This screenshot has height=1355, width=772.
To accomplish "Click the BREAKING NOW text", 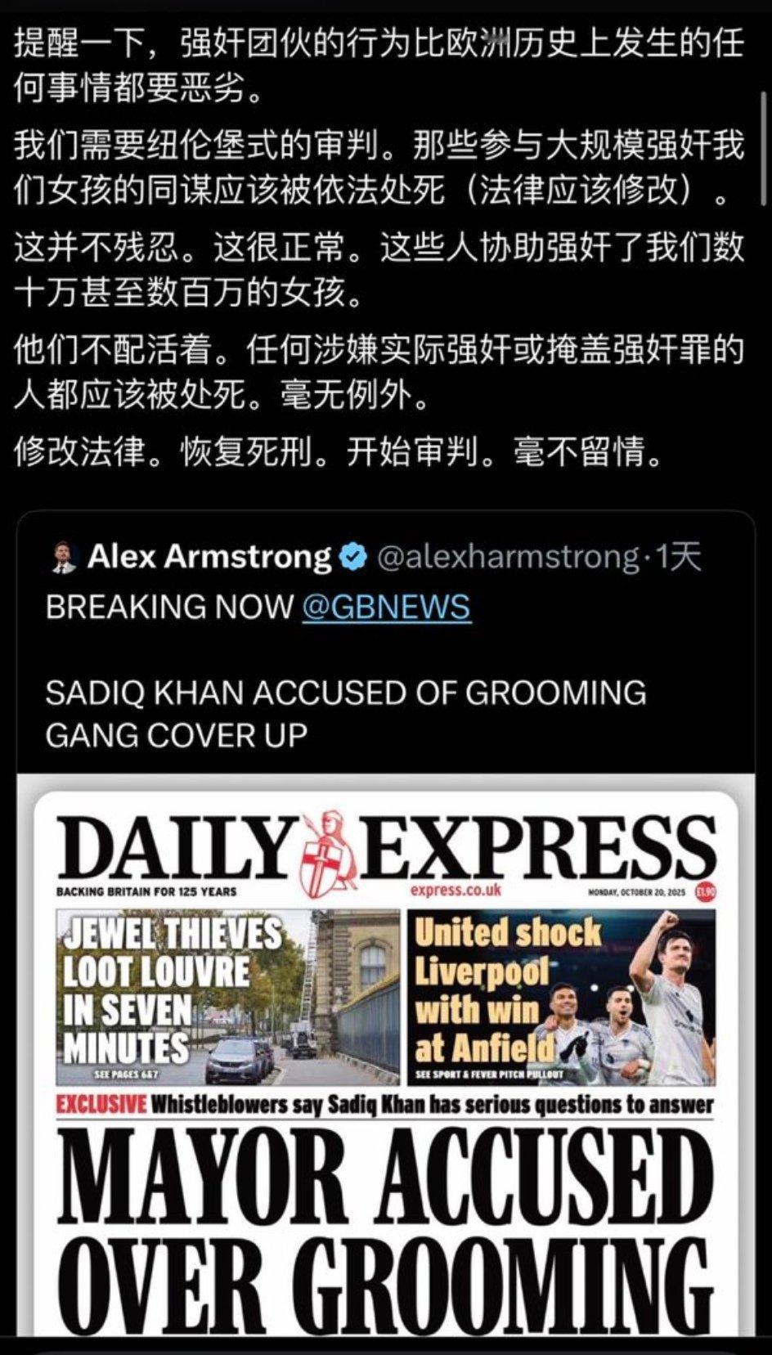I will (x=169, y=607).
